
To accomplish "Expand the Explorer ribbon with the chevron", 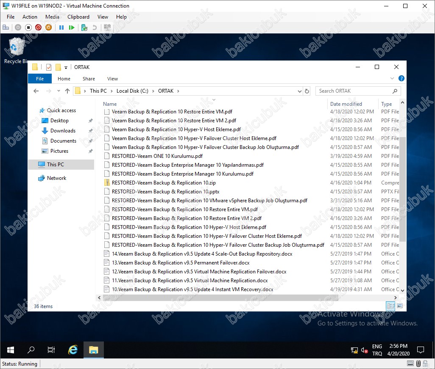I will pos(392,78).
